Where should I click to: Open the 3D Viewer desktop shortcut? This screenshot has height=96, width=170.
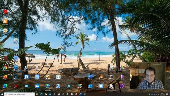pos(37,77)
